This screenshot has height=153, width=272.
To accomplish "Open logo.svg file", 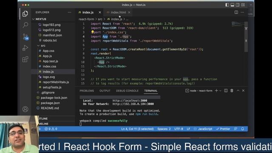I will tap(49, 77).
